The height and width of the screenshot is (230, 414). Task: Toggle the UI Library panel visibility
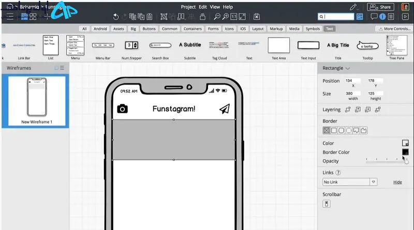[360, 17]
